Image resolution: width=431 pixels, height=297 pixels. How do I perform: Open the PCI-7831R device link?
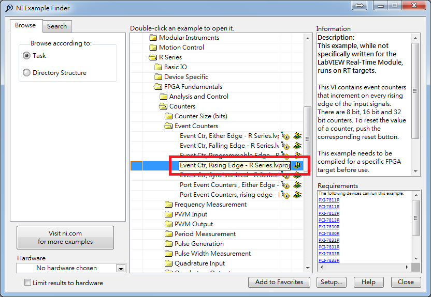[x=329, y=247]
